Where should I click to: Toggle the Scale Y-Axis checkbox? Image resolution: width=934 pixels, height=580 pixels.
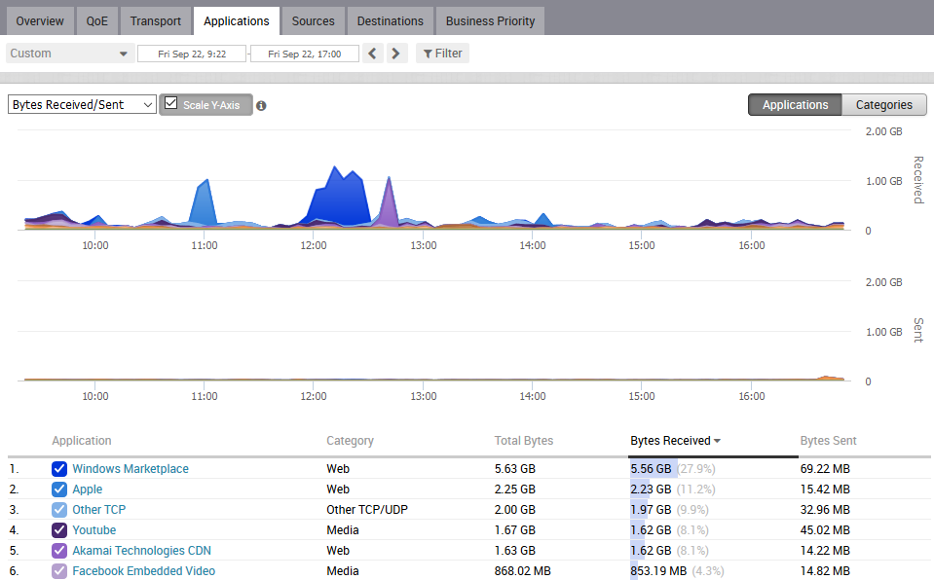[x=171, y=103]
